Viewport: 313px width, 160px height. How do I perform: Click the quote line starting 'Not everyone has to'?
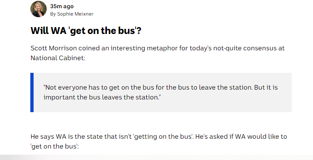161,88
